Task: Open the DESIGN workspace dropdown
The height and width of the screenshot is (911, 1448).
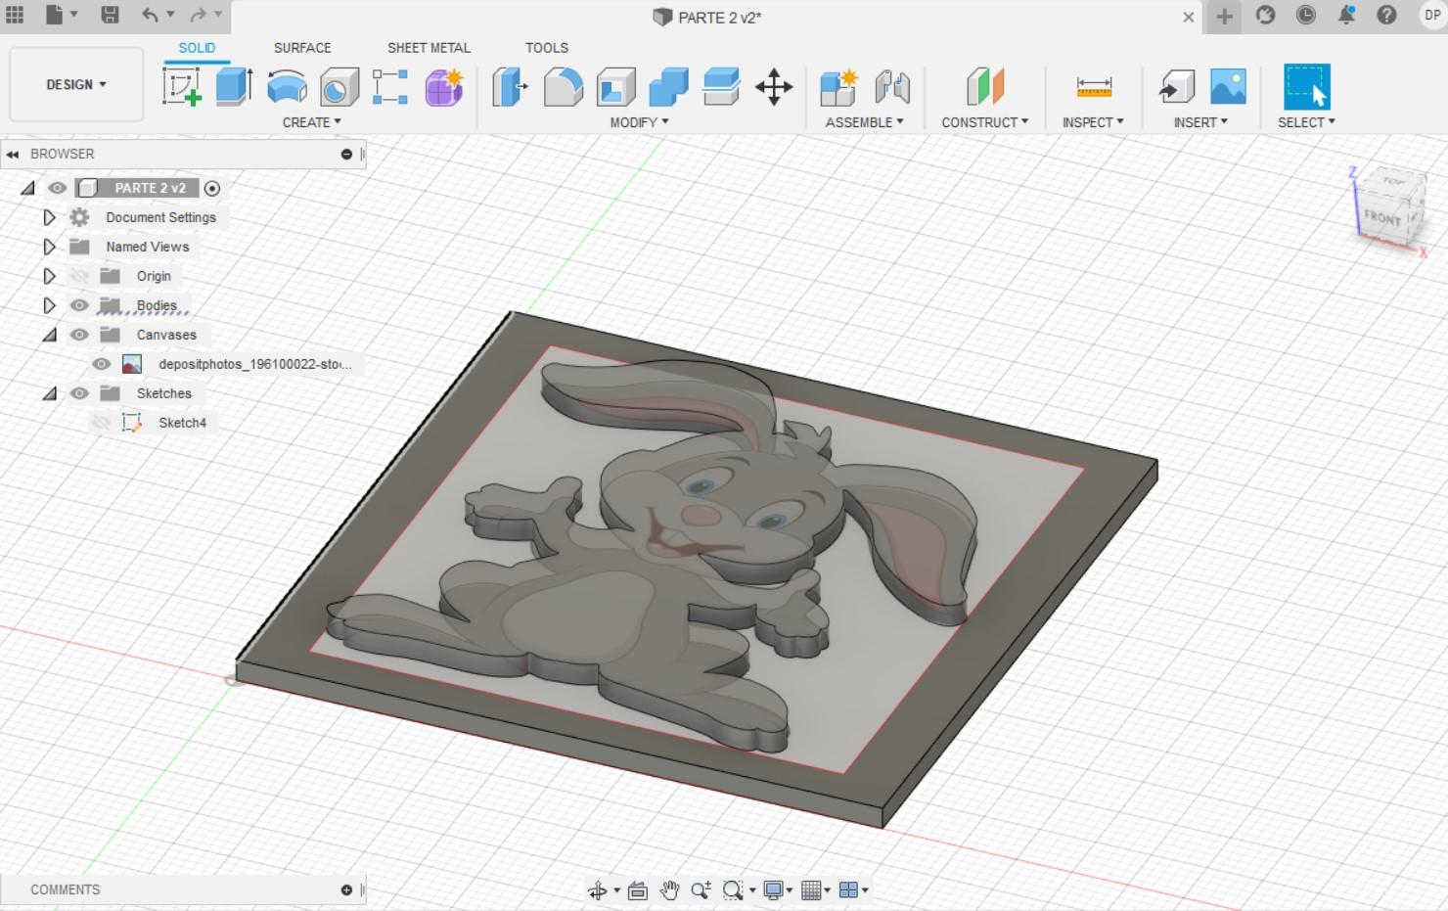Action: pyautogui.click(x=76, y=85)
